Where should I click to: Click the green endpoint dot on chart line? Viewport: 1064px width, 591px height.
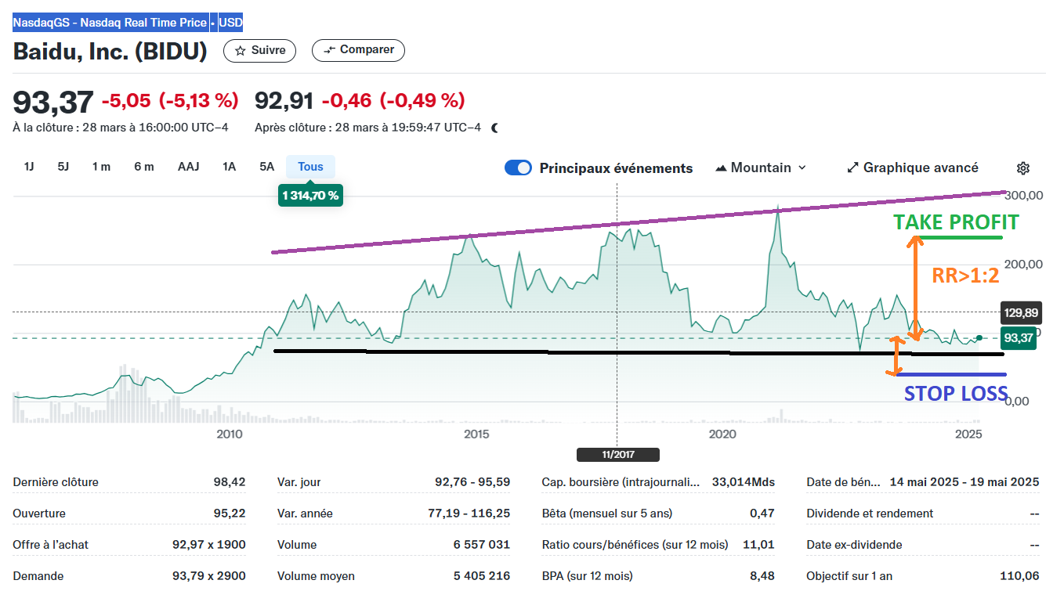click(979, 337)
